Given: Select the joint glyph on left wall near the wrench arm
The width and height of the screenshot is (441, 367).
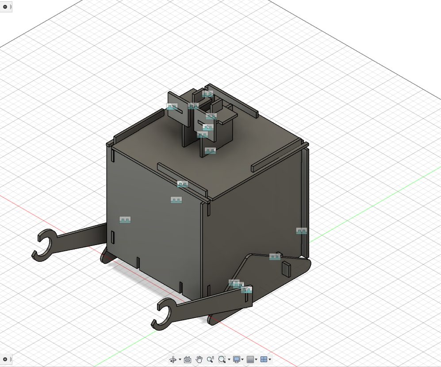Looking at the screenshot, I should pyautogui.click(x=125, y=219).
